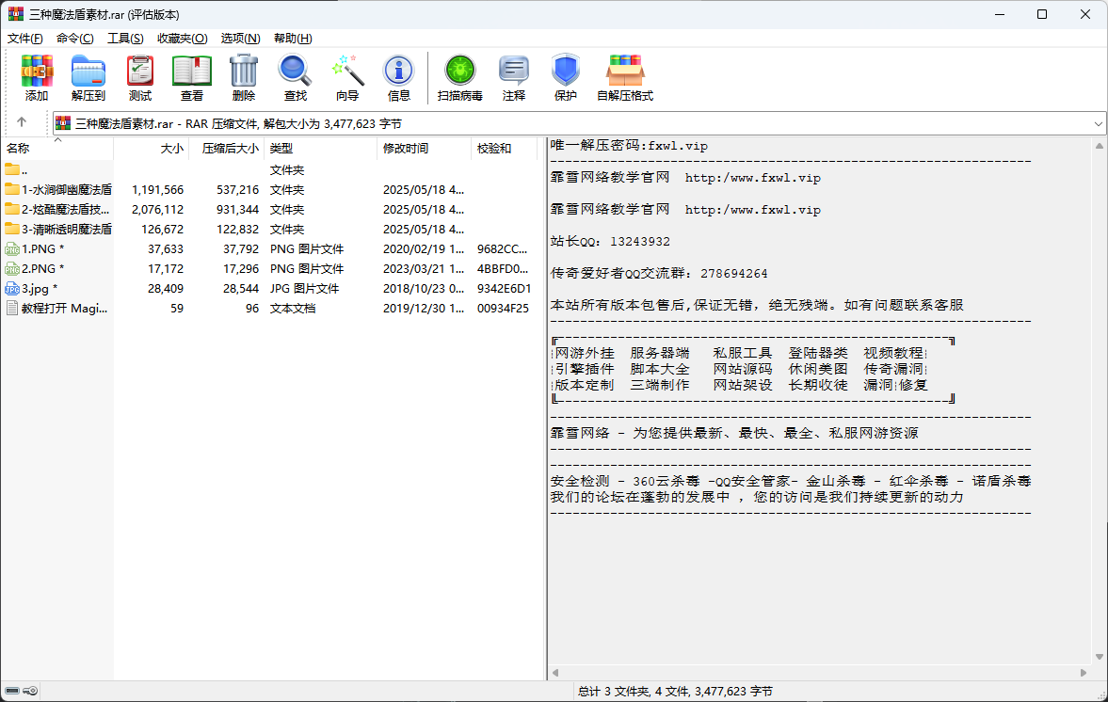Sort by Modified (修改时间) column header
This screenshot has height=702, width=1108.
click(424, 149)
